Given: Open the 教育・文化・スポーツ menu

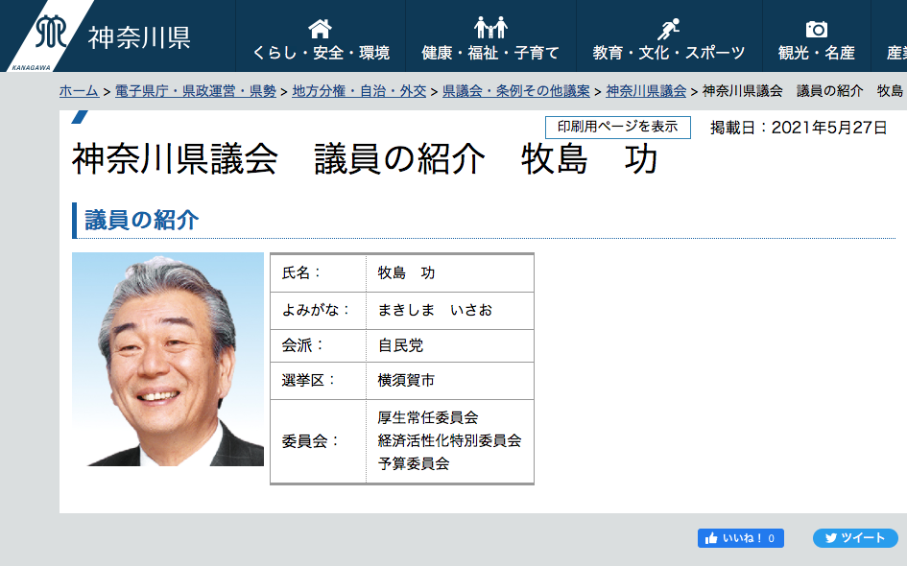Looking at the screenshot, I should pyautogui.click(x=668, y=53).
